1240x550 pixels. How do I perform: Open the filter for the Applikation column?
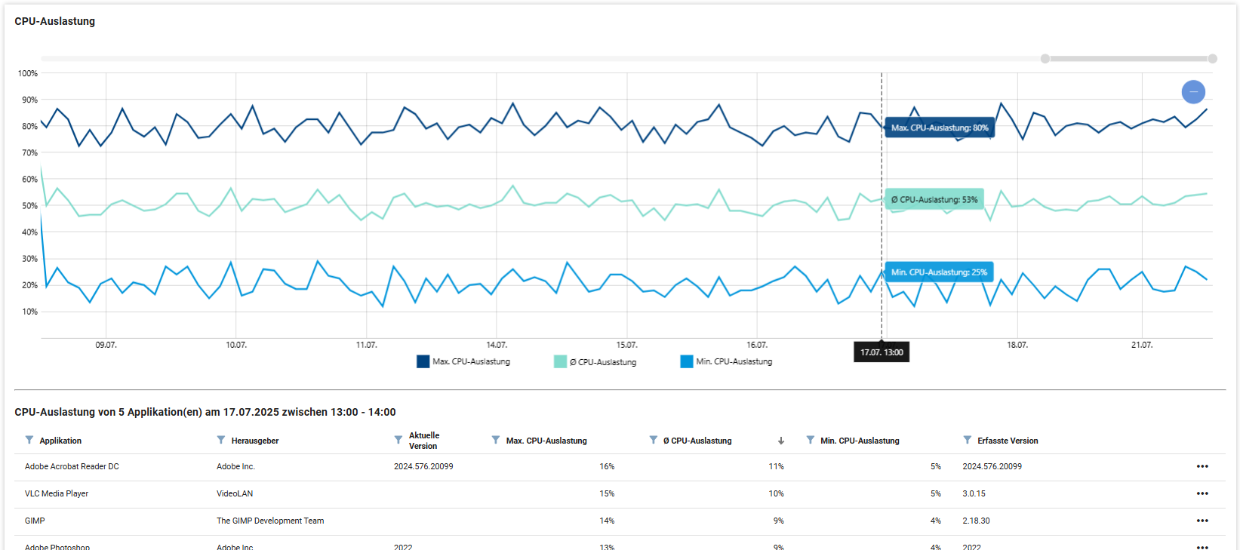pyautogui.click(x=29, y=440)
